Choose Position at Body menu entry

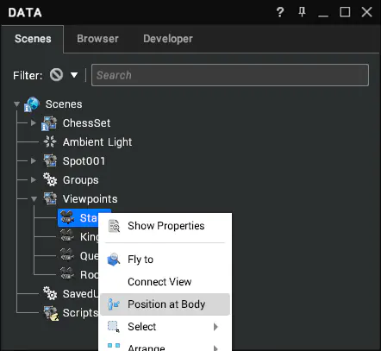[x=166, y=304]
